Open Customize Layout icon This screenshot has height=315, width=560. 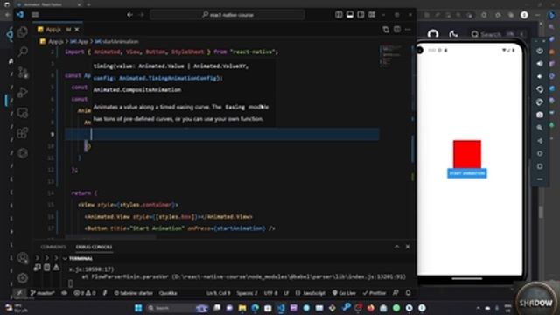click(x=372, y=14)
